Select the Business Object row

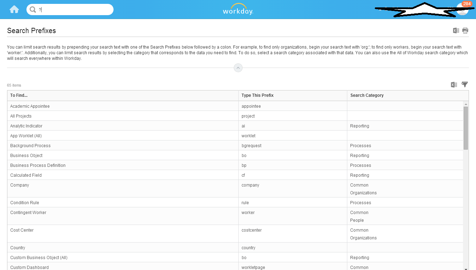tap(26, 155)
